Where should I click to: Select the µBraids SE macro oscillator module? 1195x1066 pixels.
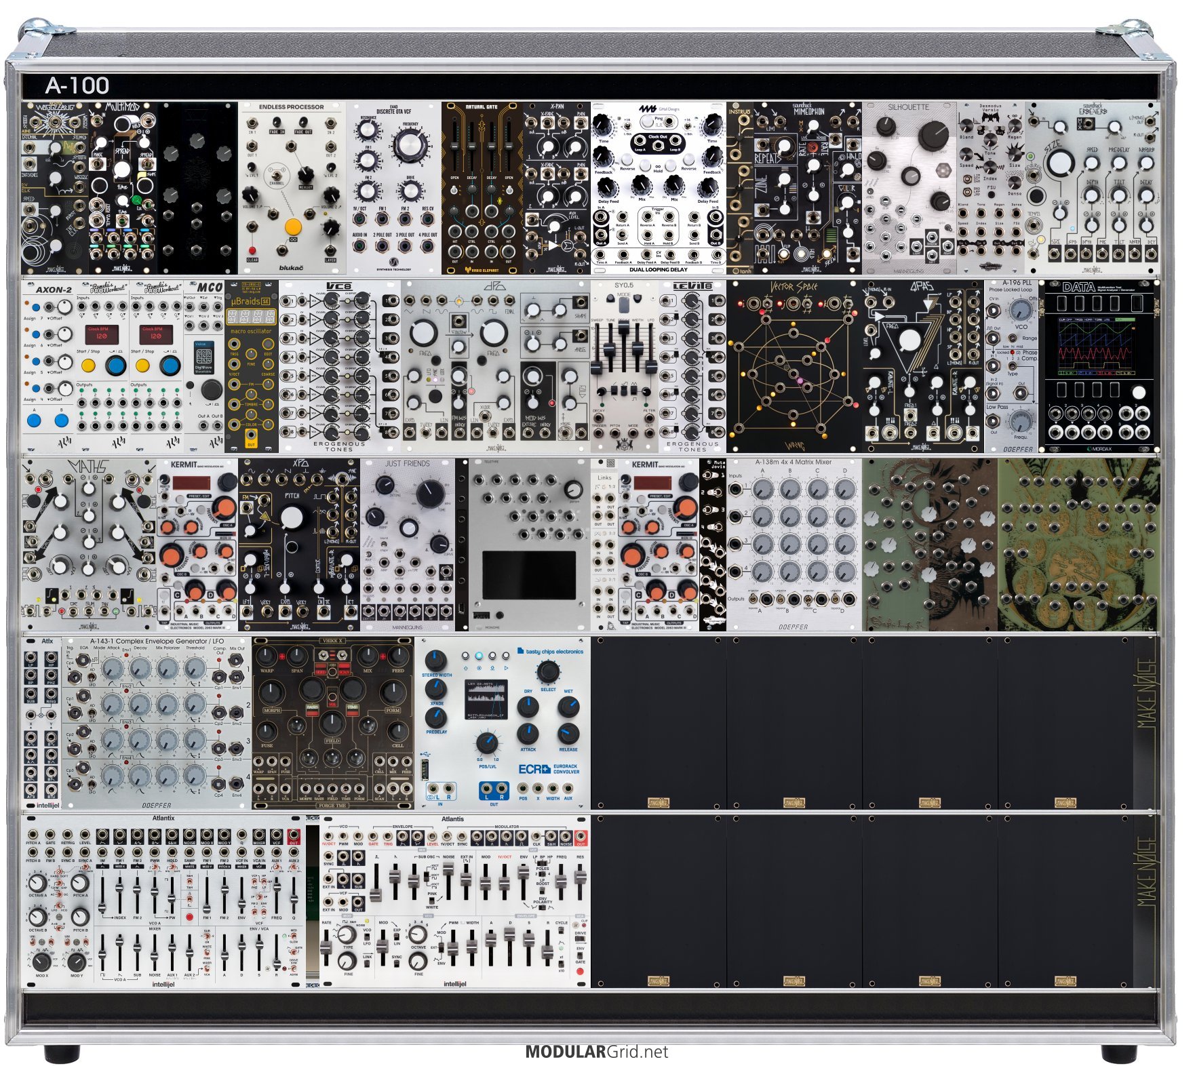(x=252, y=366)
